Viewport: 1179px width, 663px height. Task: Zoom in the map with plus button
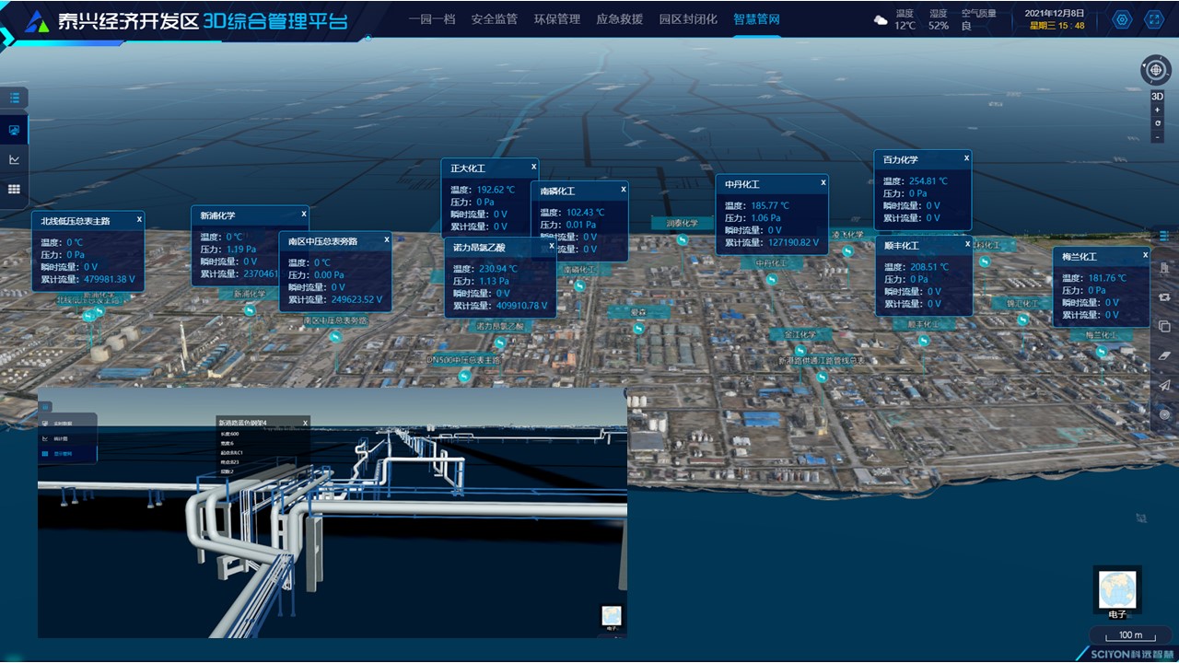(1157, 110)
